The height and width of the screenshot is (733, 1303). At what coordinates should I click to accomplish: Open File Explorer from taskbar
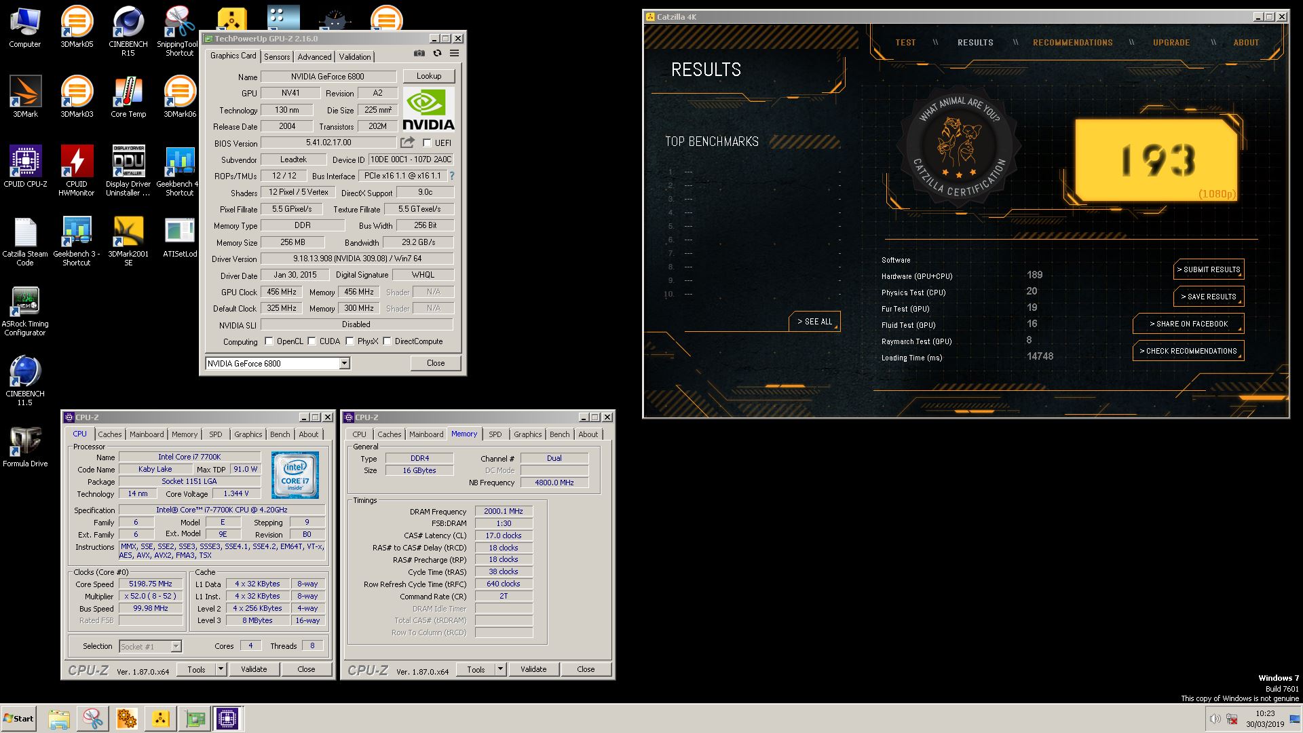pos(59,719)
